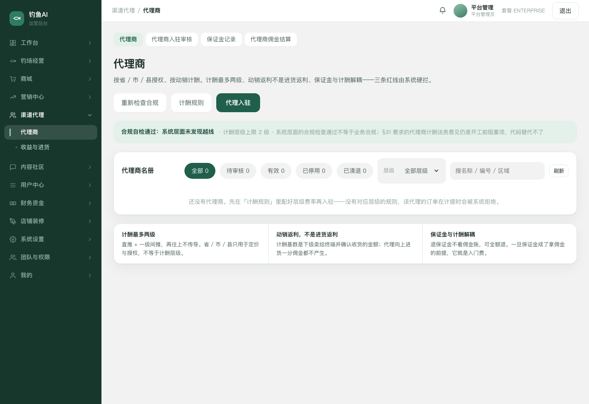Click the 退出 logout button

pos(565,11)
